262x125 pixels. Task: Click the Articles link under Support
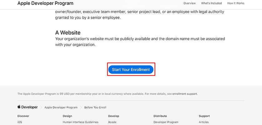point(204,122)
